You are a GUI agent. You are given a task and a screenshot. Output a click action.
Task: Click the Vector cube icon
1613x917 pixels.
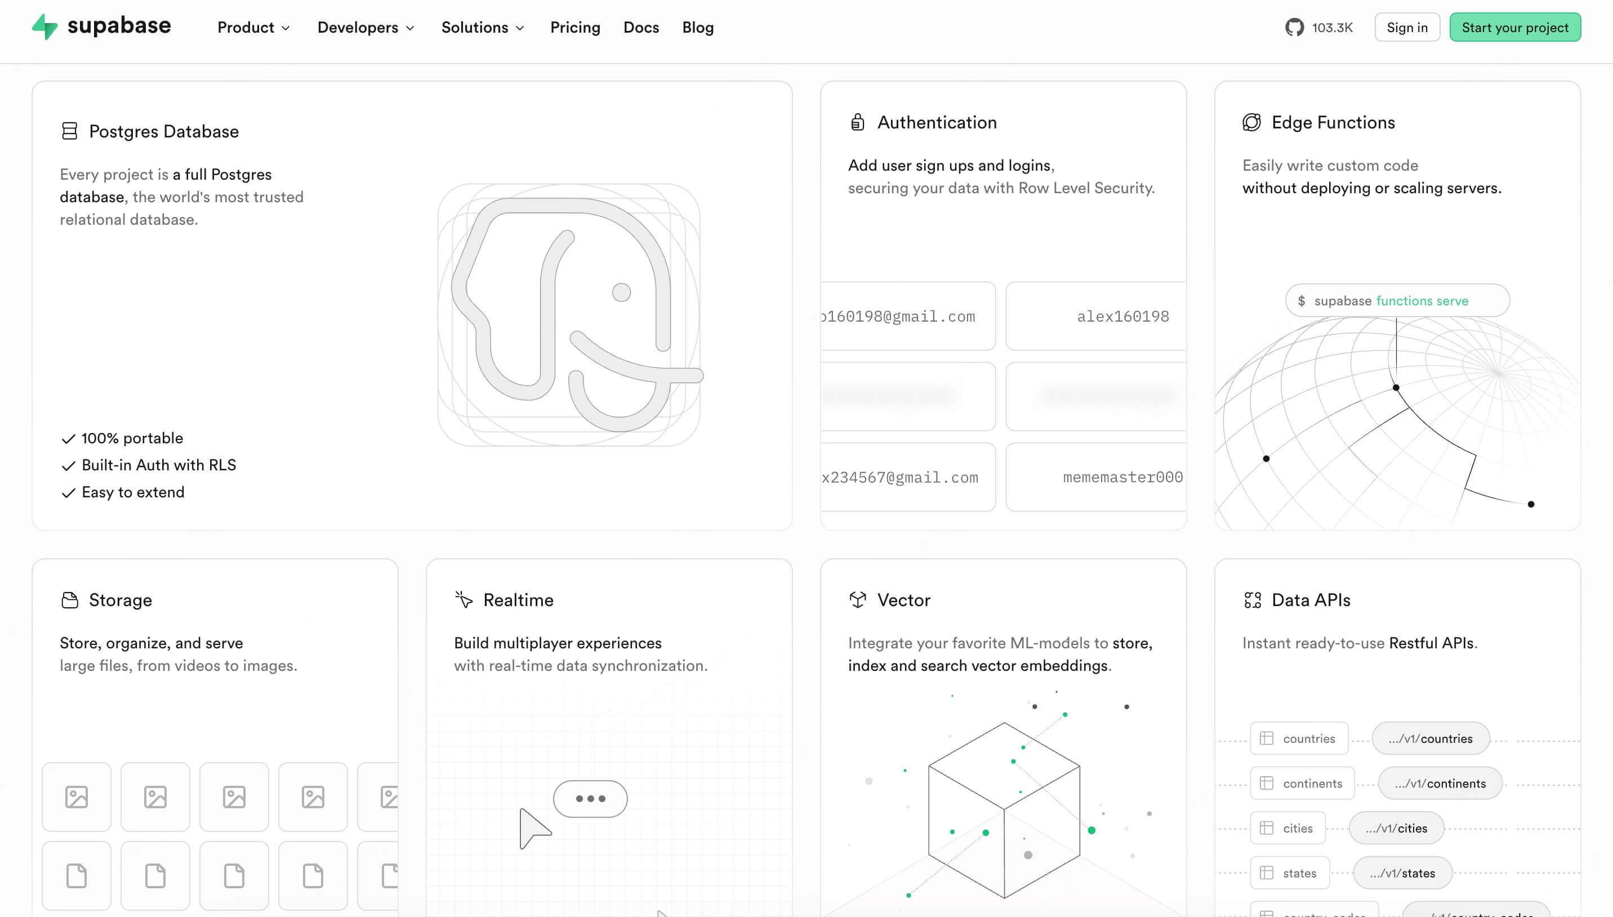pyautogui.click(x=858, y=599)
